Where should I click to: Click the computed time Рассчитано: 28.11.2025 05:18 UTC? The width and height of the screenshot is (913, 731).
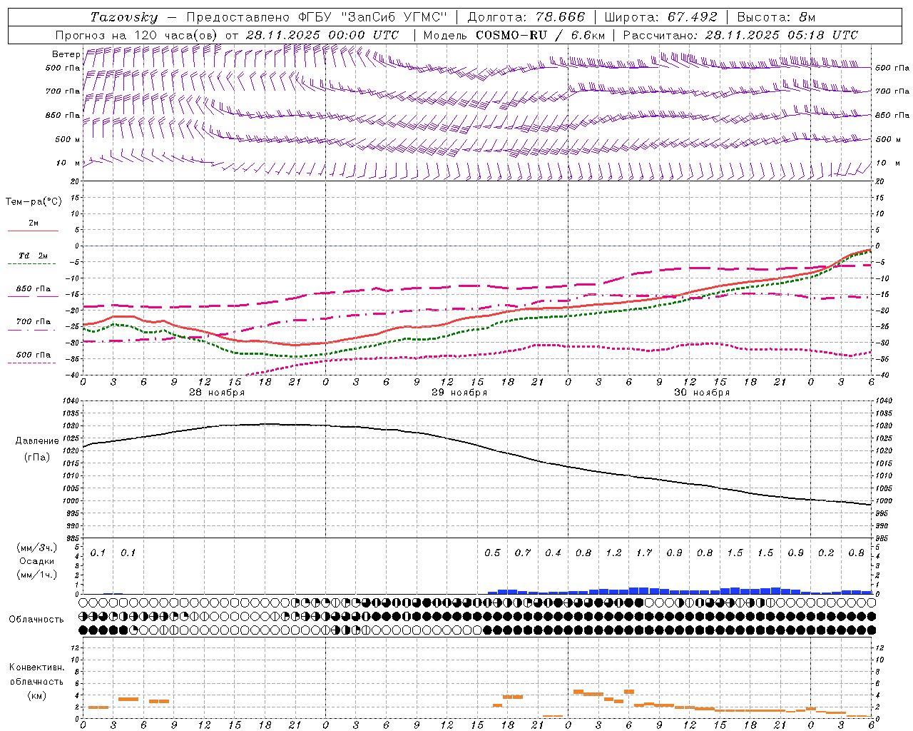pos(740,35)
